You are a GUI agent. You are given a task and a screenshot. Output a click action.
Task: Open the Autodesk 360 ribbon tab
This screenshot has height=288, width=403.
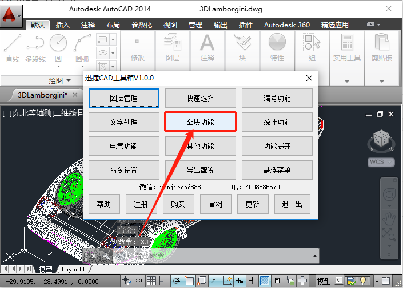coord(287,25)
